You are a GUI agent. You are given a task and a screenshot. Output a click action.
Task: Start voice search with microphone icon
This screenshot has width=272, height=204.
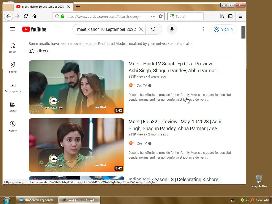[x=172, y=29]
